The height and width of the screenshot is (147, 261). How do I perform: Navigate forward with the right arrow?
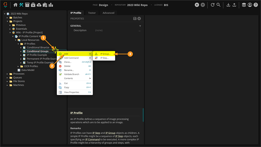pos(203,5)
